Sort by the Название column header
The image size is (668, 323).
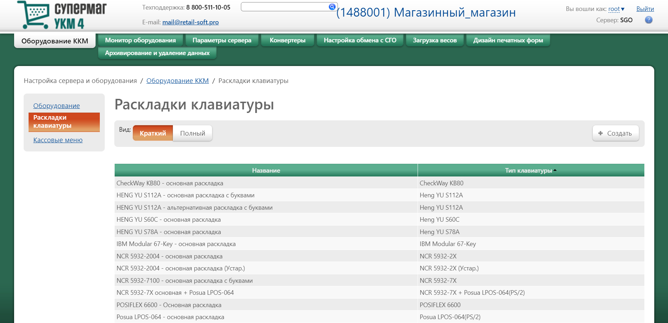(266, 170)
